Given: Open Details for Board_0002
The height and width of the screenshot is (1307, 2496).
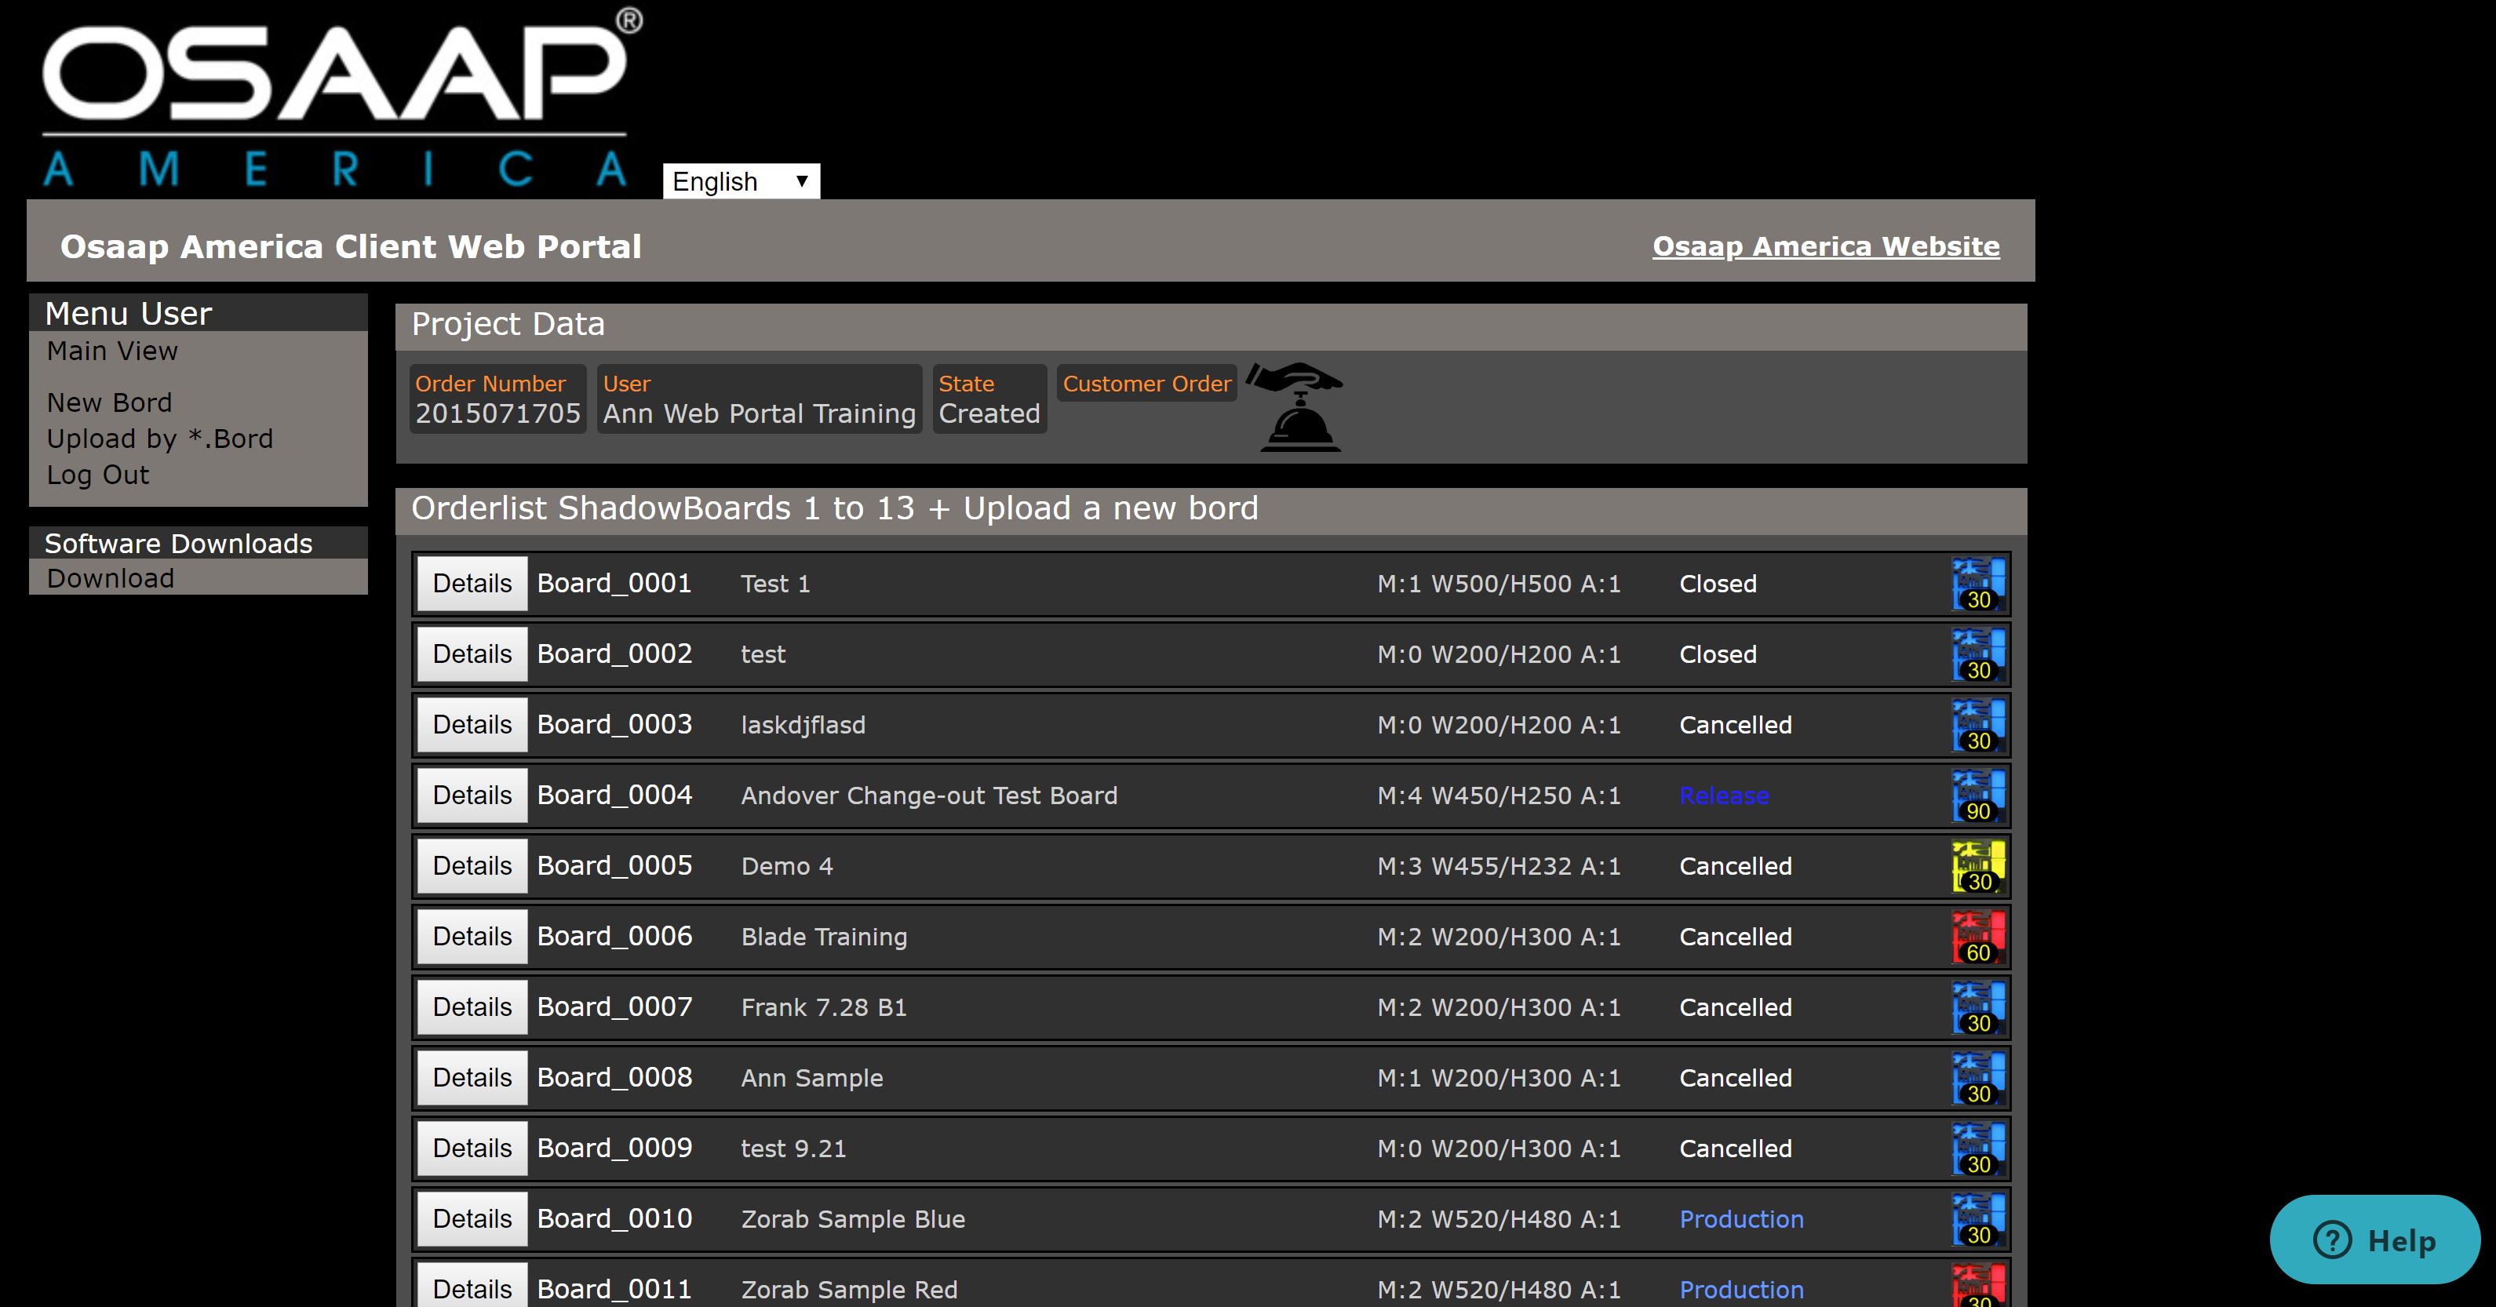Looking at the screenshot, I should tap(472, 654).
